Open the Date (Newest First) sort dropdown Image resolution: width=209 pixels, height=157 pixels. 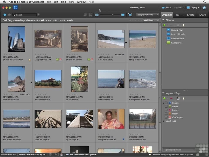[147, 15]
